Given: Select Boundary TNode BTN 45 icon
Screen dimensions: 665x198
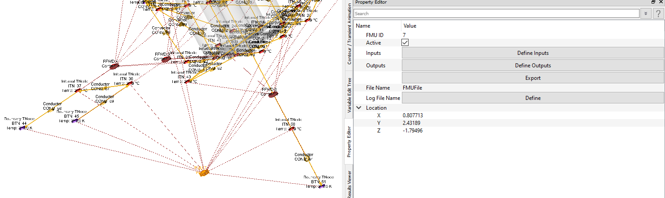Looking at the screenshot, I should [75, 121].
